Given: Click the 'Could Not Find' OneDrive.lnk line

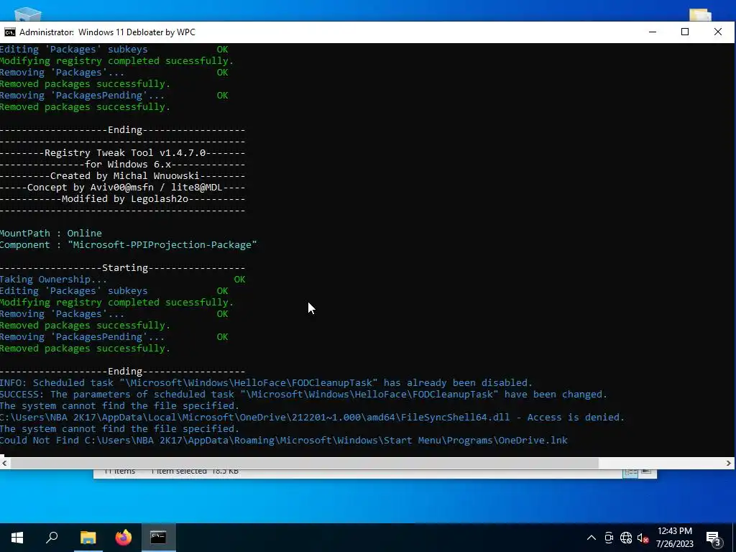Looking at the screenshot, I should coord(283,441).
